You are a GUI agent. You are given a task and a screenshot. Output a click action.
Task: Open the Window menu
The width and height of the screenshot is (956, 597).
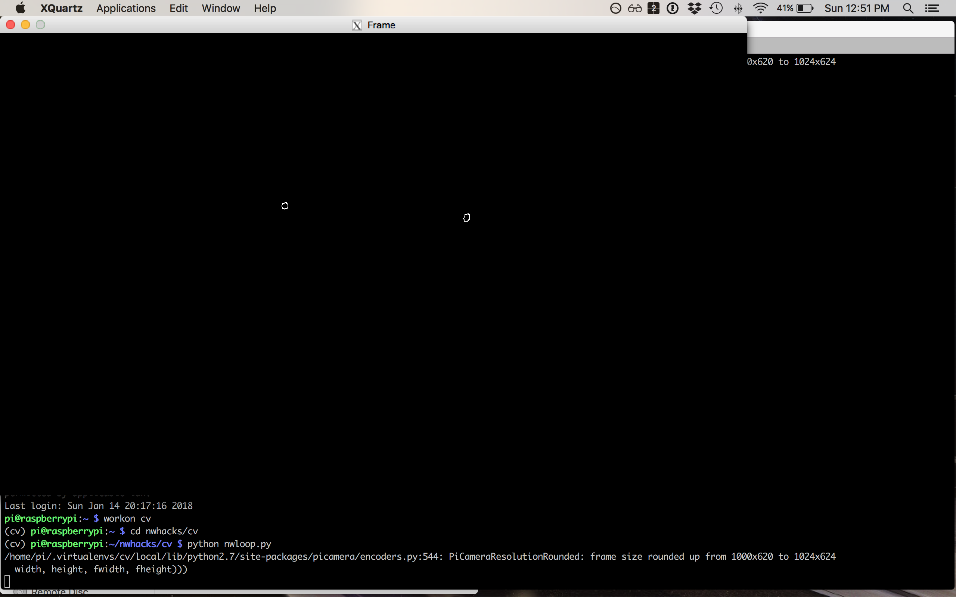click(x=221, y=8)
